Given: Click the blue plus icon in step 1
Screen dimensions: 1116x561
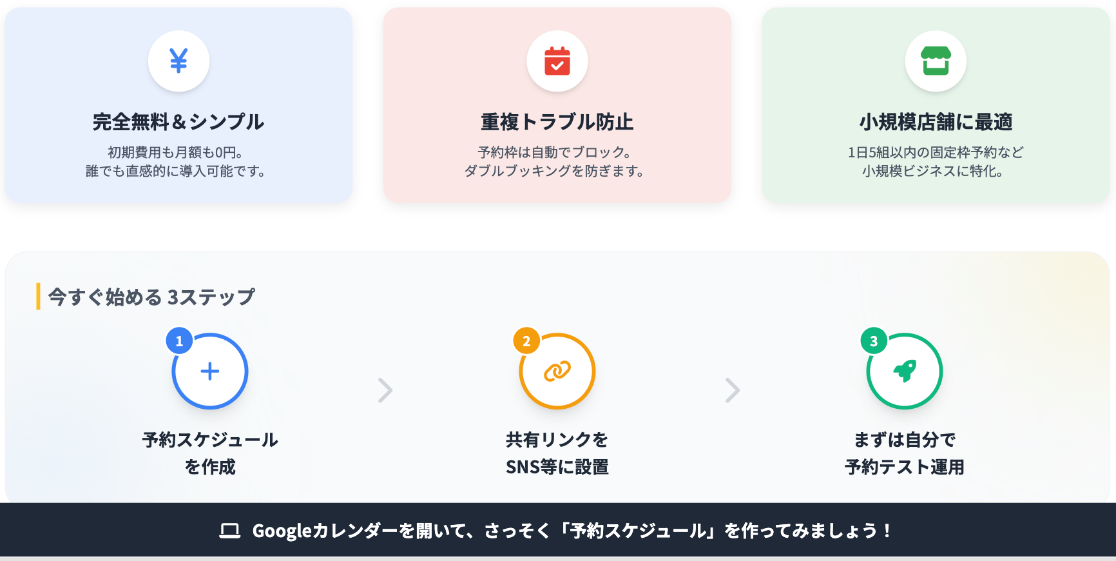Looking at the screenshot, I should click(x=210, y=371).
